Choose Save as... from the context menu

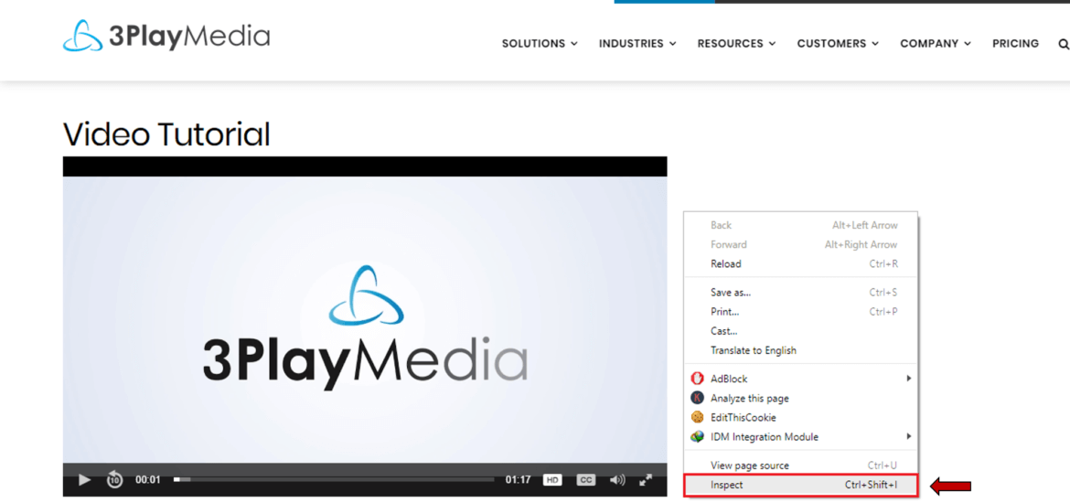801,292
